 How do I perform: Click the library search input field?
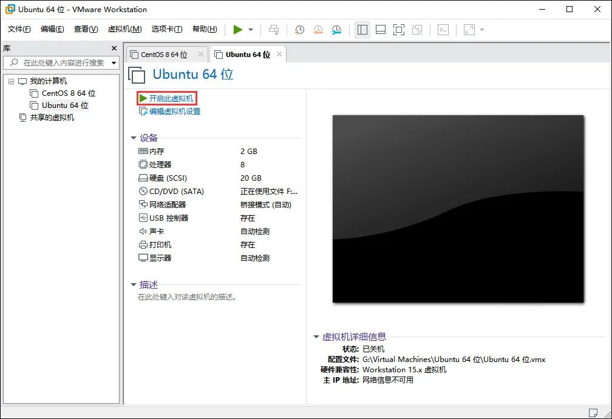click(x=61, y=62)
